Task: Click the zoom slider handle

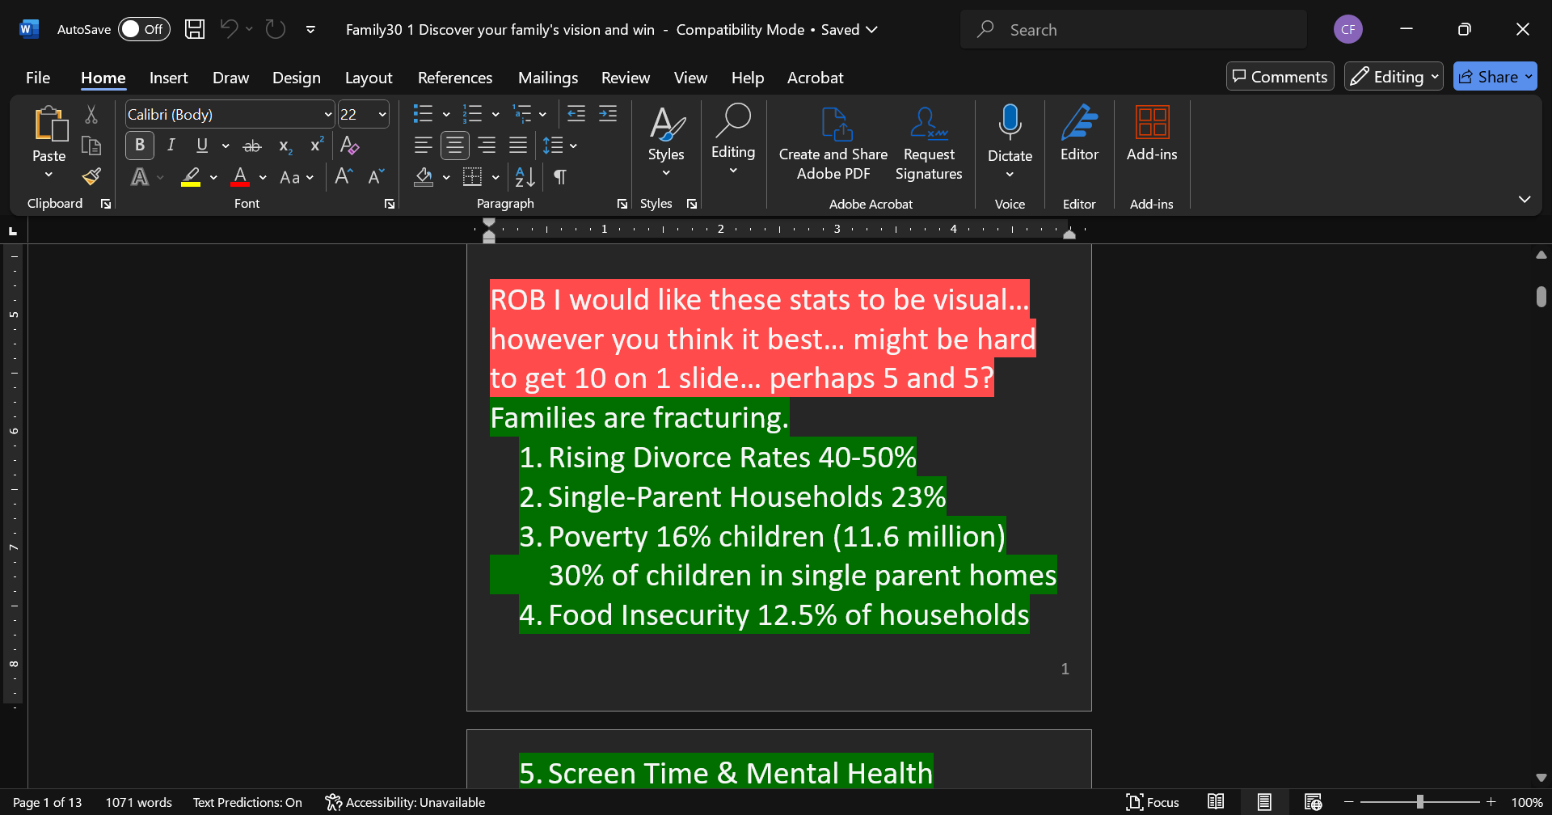Action: click(1419, 802)
